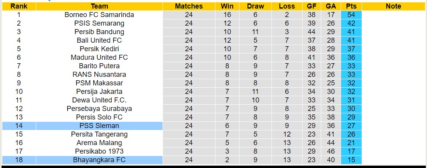Click the GA column header

331,6
